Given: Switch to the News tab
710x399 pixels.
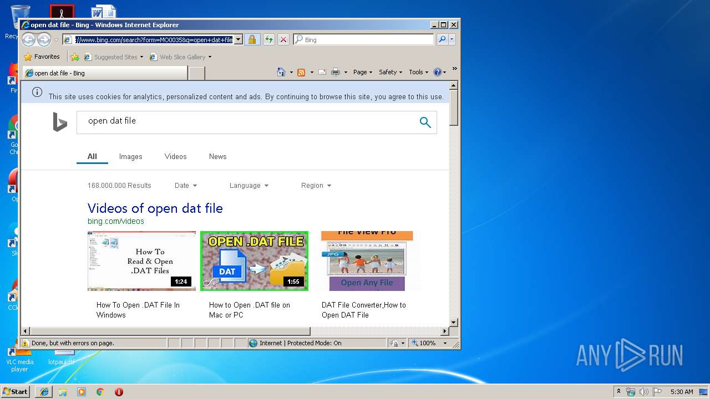Looking at the screenshot, I should (x=218, y=156).
